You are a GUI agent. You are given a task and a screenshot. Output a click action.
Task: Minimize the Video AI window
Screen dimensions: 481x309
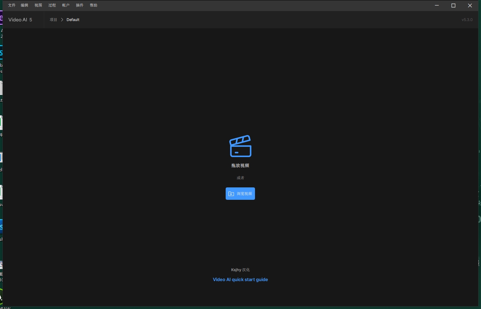[x=437, y=6]
